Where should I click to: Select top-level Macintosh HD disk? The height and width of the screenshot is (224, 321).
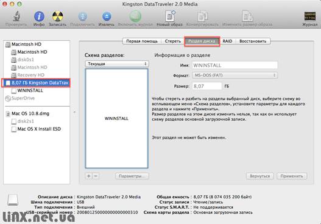(26, 45)
